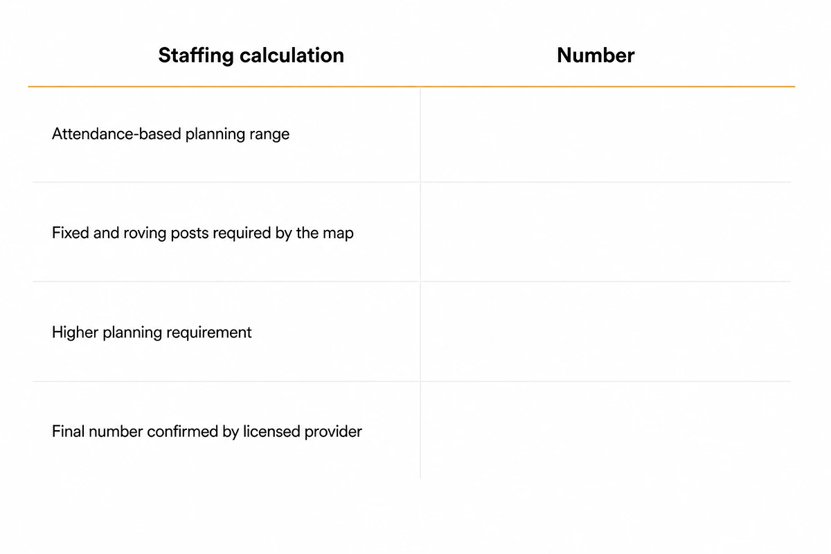Click the row separator below Attendance-based planning range
Viewport: 831px width, 554px height.
pos(411,182)
